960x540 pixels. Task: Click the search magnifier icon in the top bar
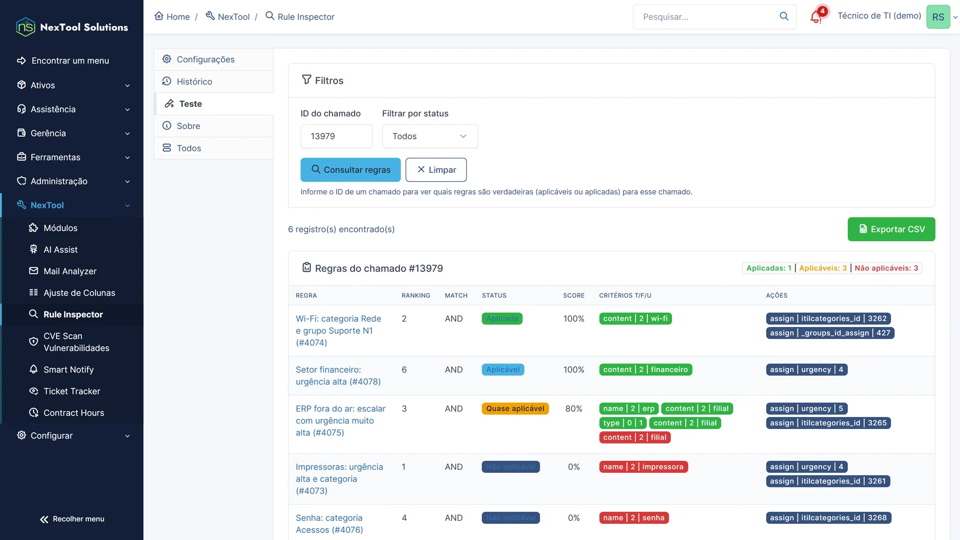[784, 16]
